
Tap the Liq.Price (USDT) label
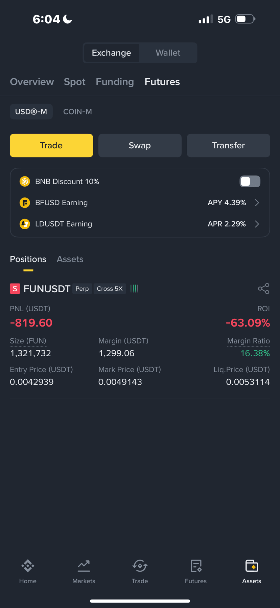(242, 370)
